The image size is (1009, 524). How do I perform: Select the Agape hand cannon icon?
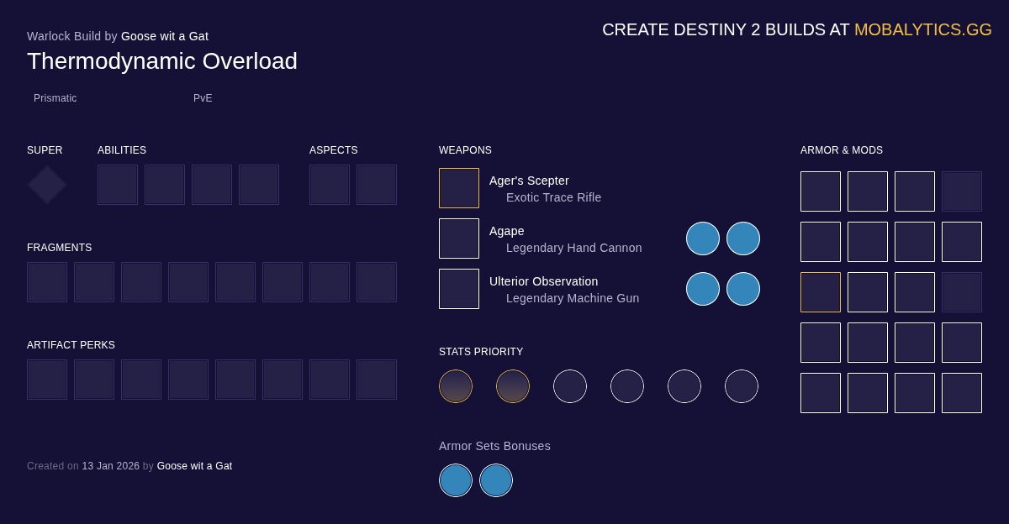[x=459, y=238]
